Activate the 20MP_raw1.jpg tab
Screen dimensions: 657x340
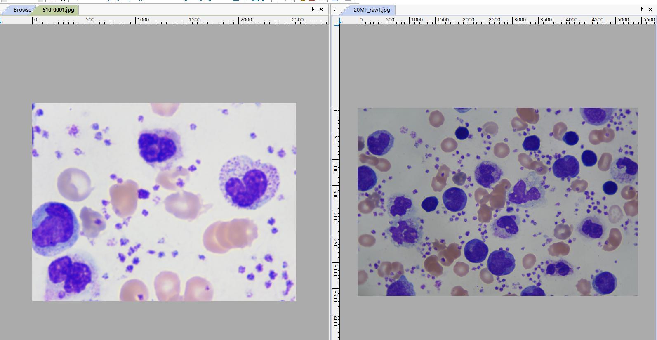(371, 9)
